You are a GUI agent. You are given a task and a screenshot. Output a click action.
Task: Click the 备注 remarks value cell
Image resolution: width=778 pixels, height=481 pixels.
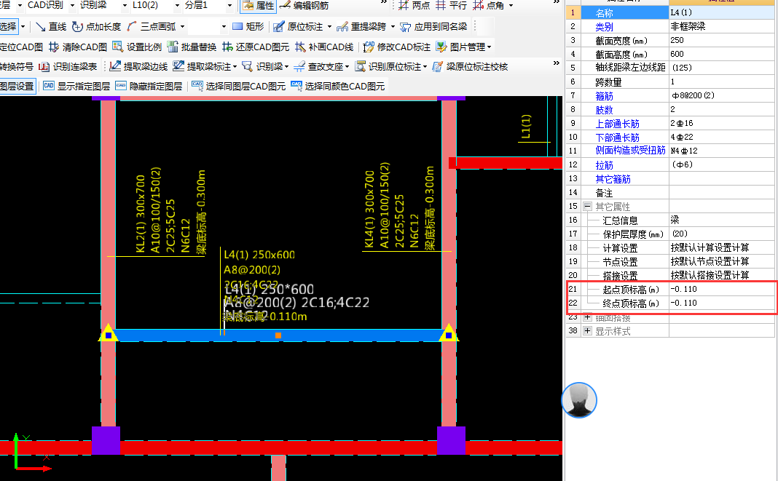[721, 193]
